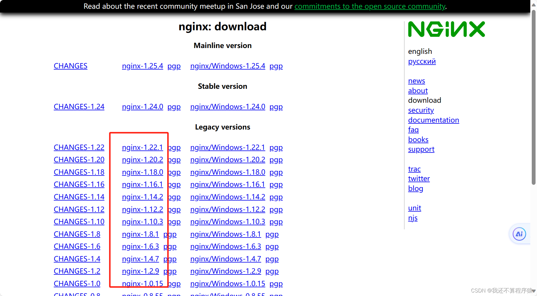This screenshot has width=537, height=296.
Task: Visit the nginx twitter link
Action: (x=419, y=178)
